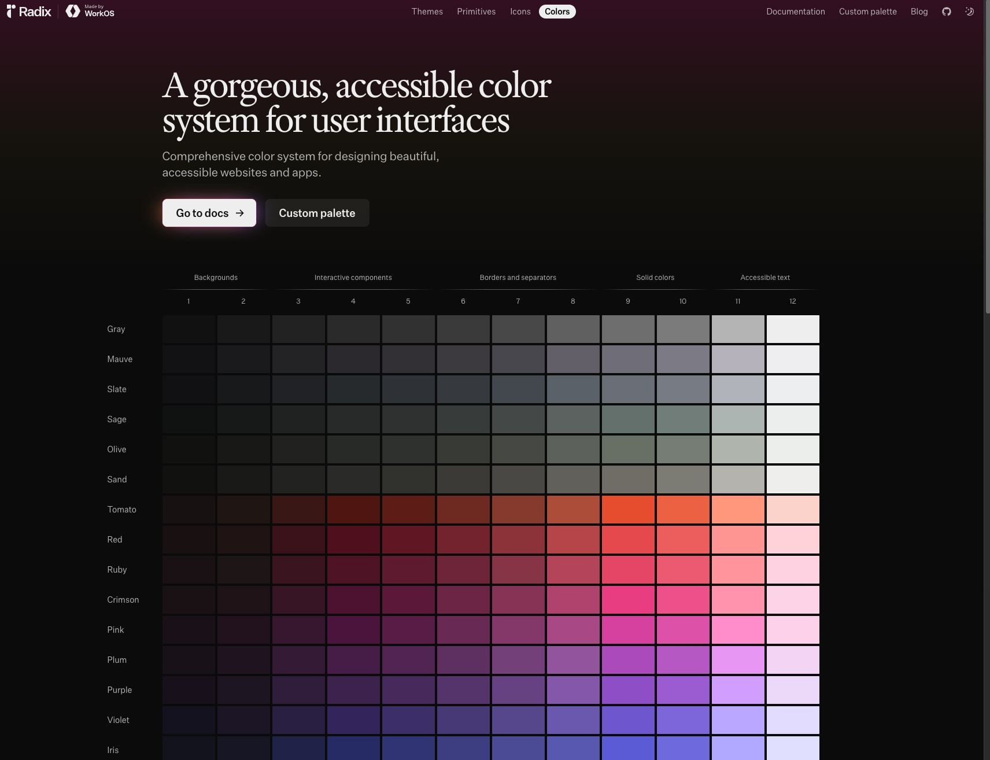Select the Crimson step 9 swatch

(628, 600)
